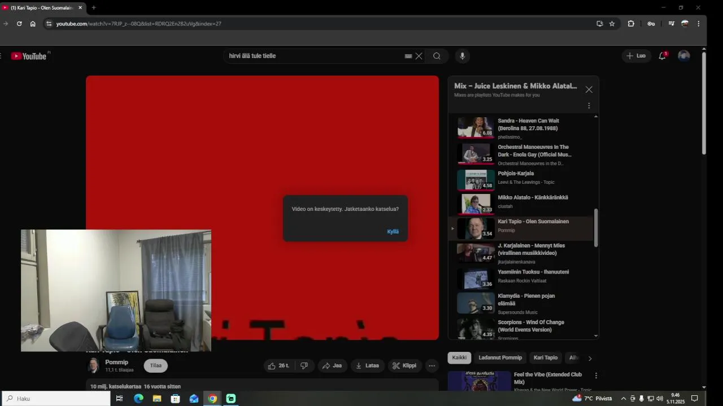Open the Pommip channel avatar
Screen dimensions: 723x406
coord(93,365)
